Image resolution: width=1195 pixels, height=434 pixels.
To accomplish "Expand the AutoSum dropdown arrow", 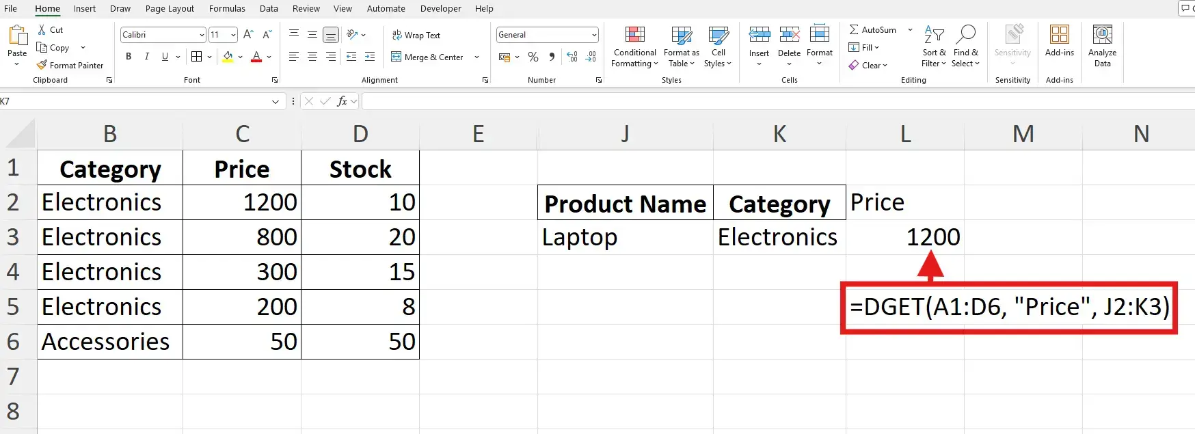I will (x=910, y=30).
